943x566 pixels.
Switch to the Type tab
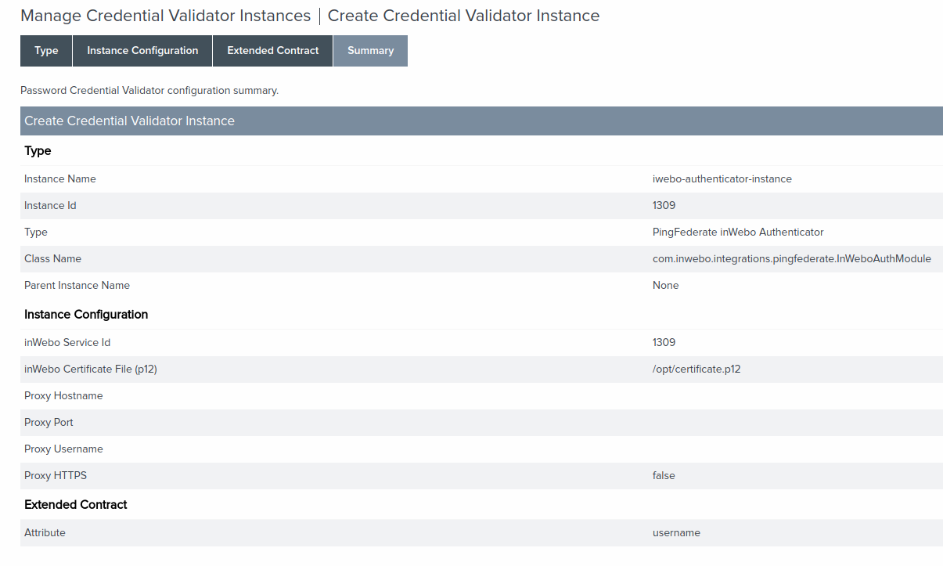(46, 51)
